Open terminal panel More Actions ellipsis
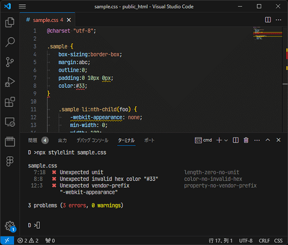Screen dimensions: 288x245 [257, 140]
